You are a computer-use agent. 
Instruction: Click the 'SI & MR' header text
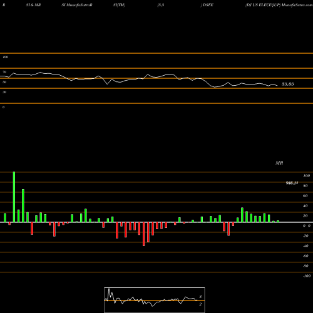click(x=33, y=5)
